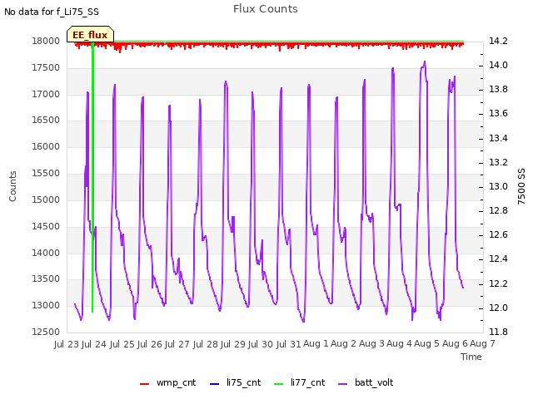
Task: Click the 14.0 tick on right axis
Action: point(498,65)
